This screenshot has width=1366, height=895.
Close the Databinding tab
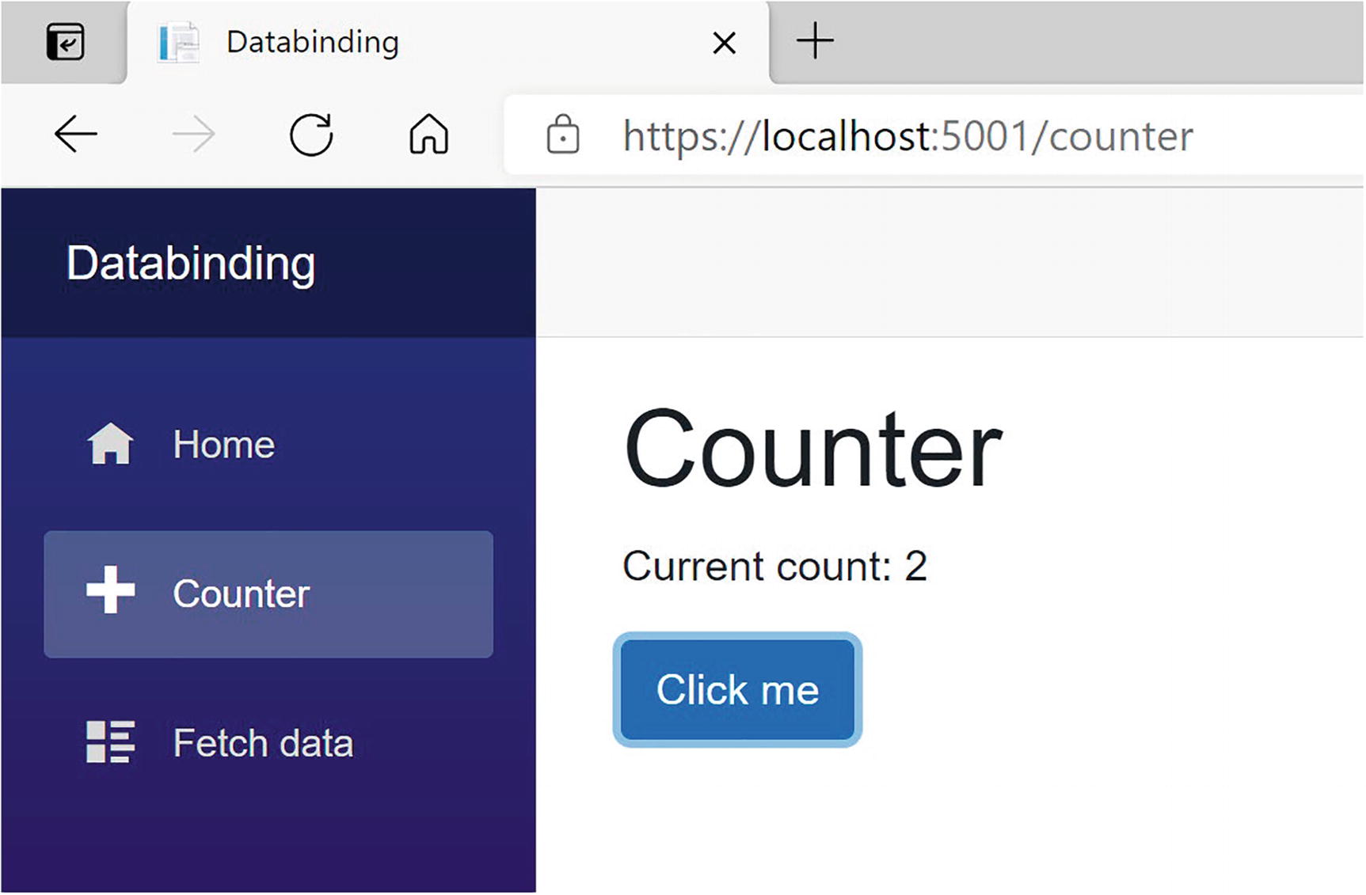click(724, 43)
